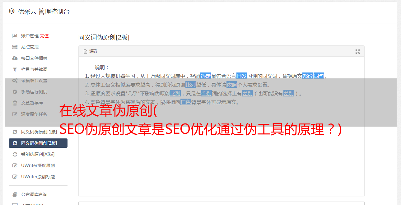Click highlighted word 选定 in text
The width and height of the screenshot is (401, 205).
(206, 76)
